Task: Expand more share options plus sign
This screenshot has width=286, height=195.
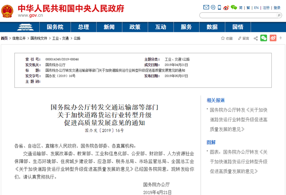Action: point(281,38)
